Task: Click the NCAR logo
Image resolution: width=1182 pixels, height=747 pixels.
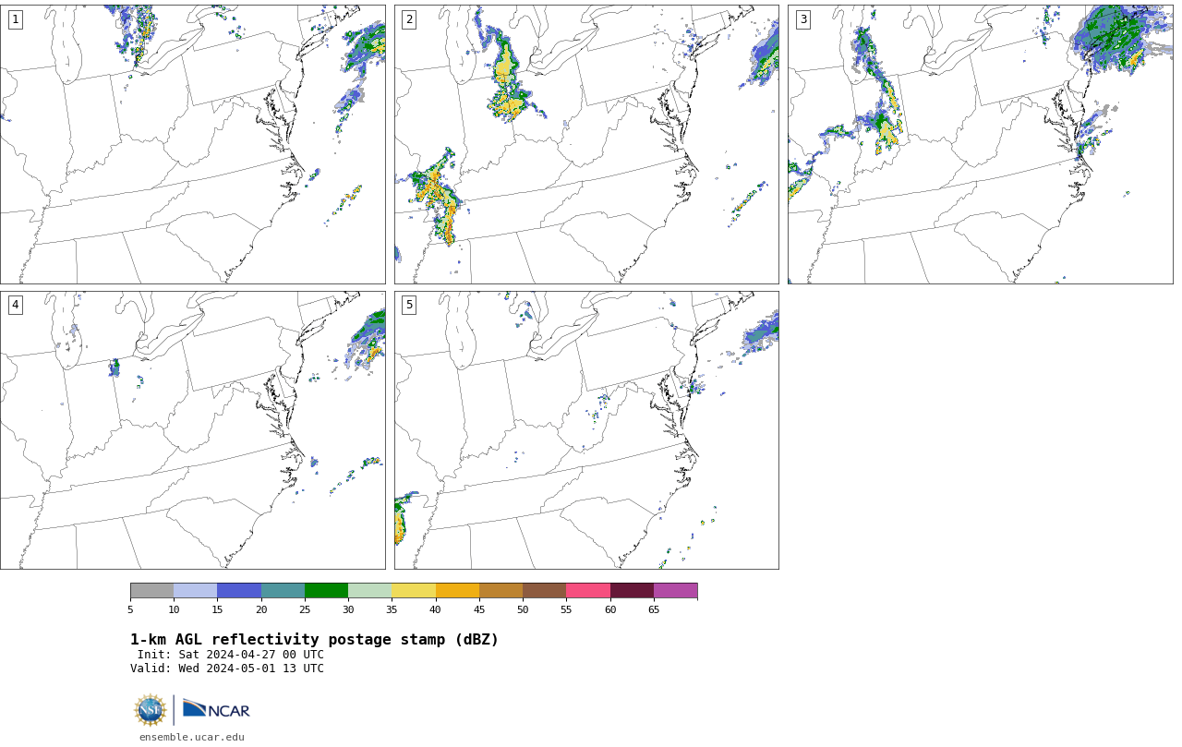Action: pos(216,709)
